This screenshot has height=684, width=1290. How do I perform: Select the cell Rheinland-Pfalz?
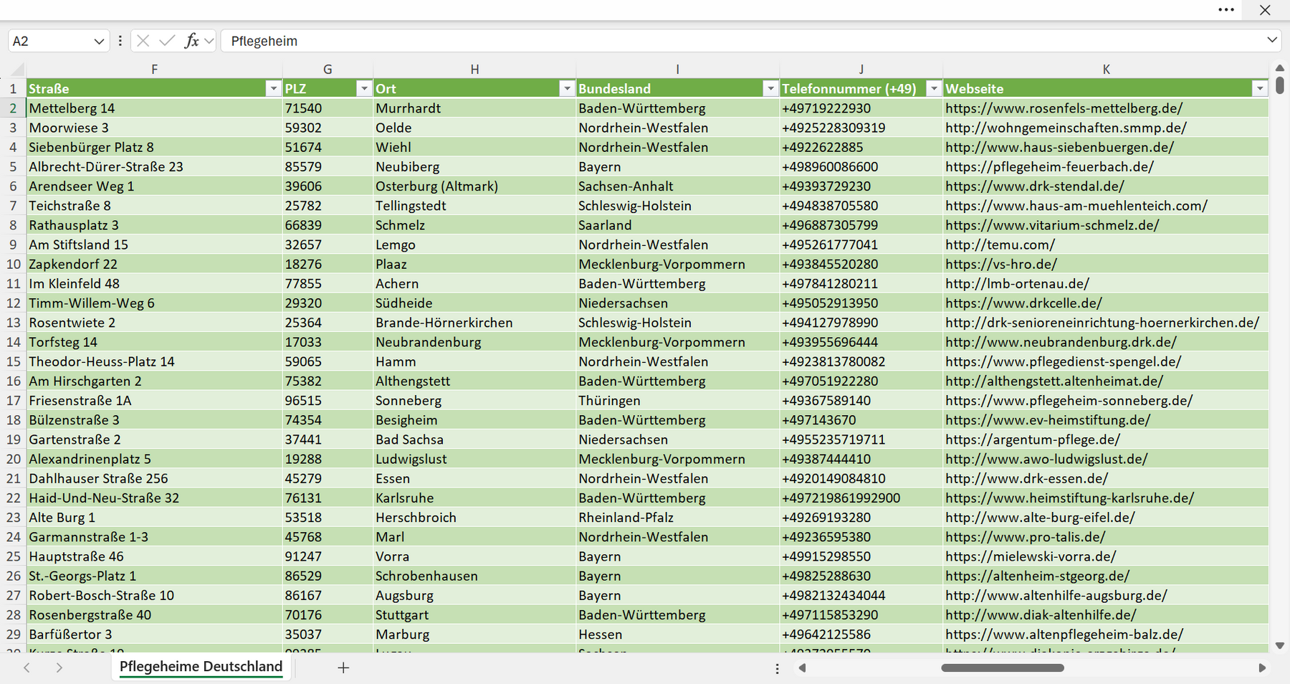(x=677, y=518)
